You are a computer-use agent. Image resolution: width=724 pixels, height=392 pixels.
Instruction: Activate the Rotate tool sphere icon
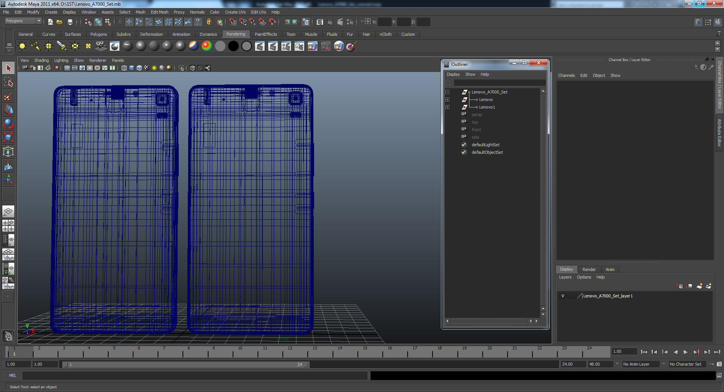pos(8,124)
